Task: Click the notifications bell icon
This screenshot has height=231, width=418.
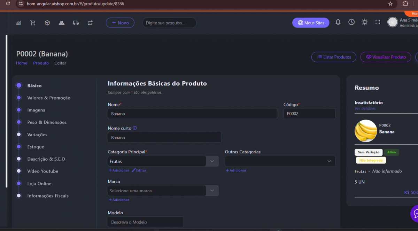Action: click(x=338, y=22)
